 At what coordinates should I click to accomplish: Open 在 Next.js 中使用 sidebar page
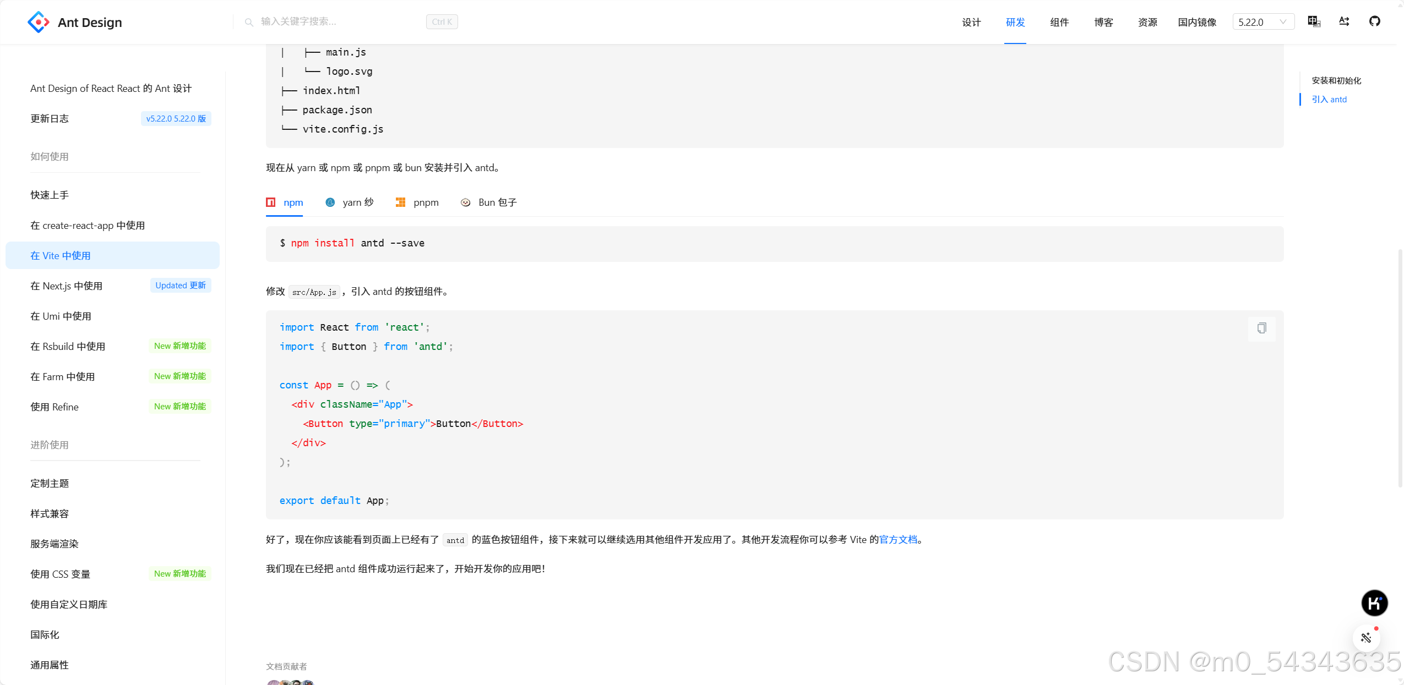tap(66, 286)
